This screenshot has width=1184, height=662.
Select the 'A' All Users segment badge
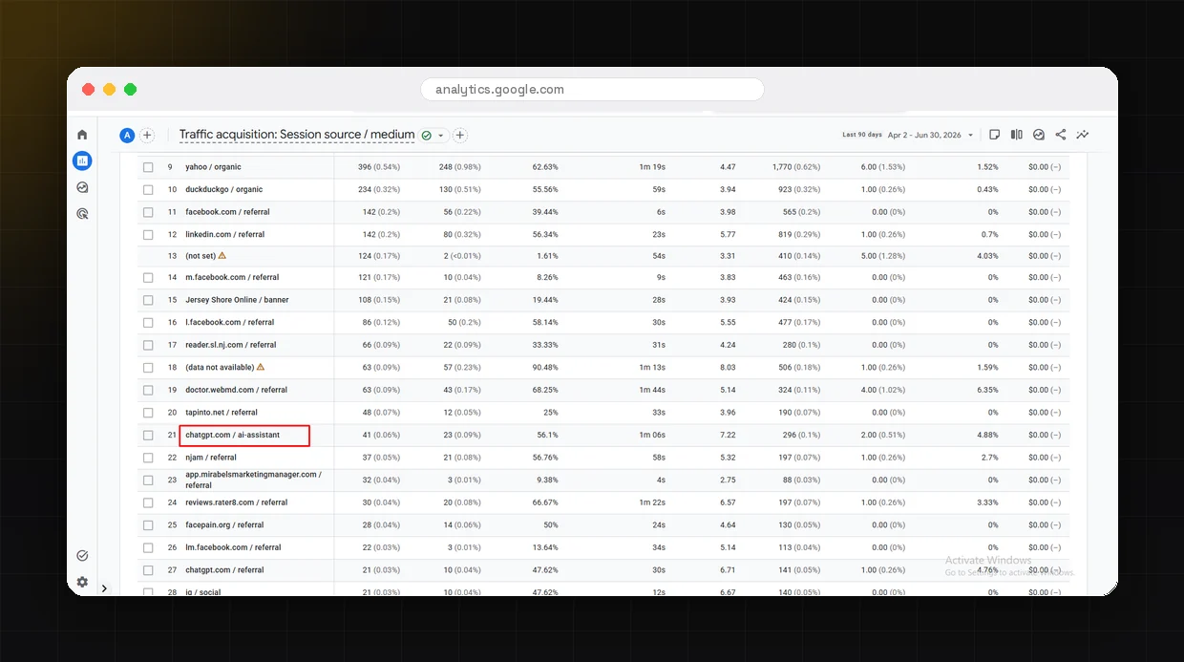point(127,136)
